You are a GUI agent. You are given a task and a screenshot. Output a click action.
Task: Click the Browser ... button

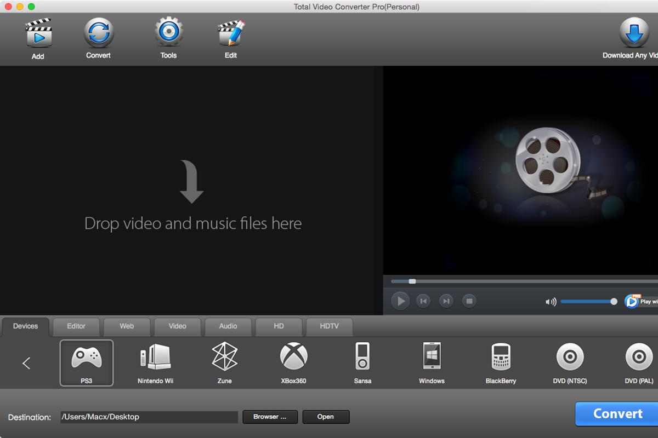point(270,417)
